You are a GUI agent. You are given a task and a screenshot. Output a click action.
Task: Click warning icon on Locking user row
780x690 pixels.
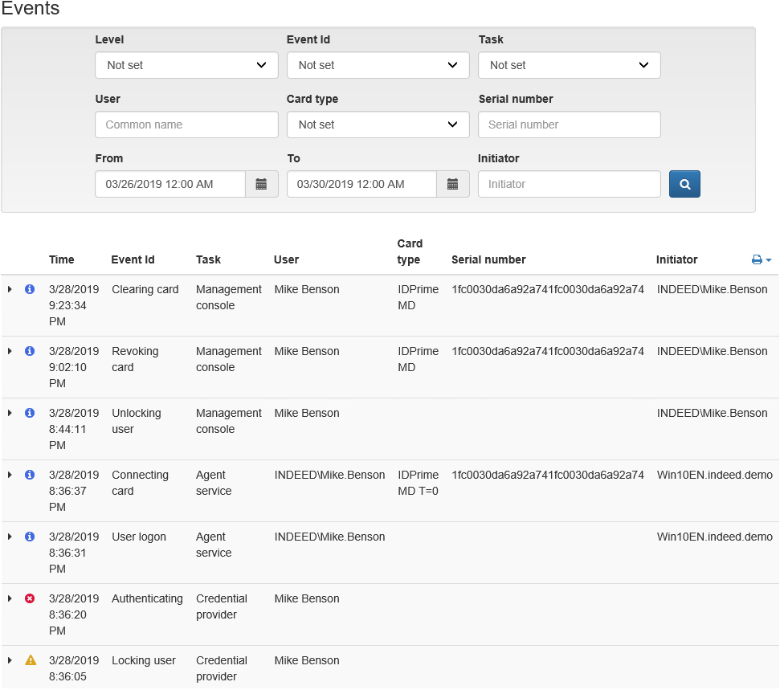click(x=31, y=660)
